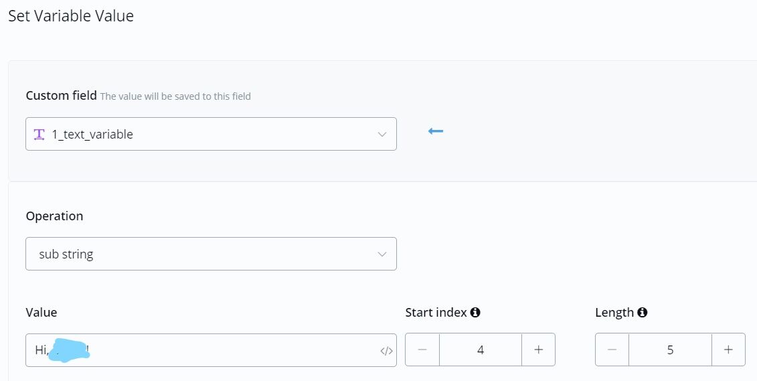Click the Length info icon
This screenshot has height=381, width=757.
pyautogui.click(x=642, y=313)
